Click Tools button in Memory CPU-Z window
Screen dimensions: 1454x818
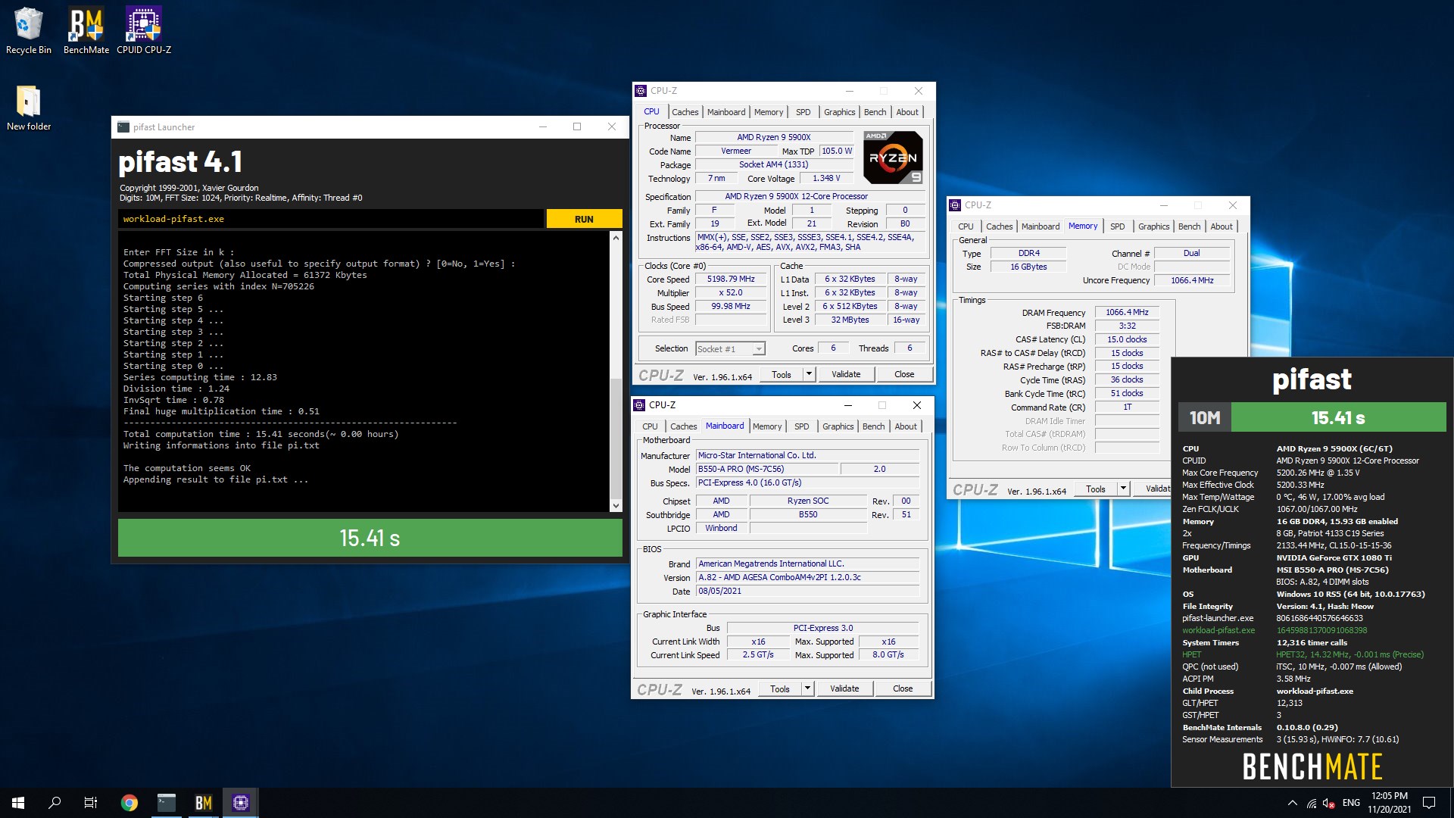coord(1096,489)
